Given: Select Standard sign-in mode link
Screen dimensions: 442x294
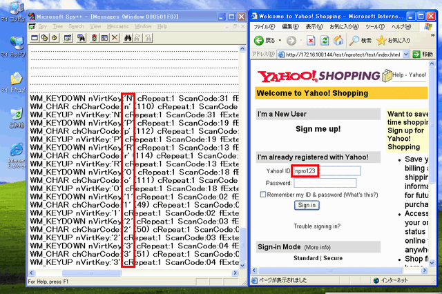Looking at the screenshot, I should pyautogui.click(x=305, y=258).
